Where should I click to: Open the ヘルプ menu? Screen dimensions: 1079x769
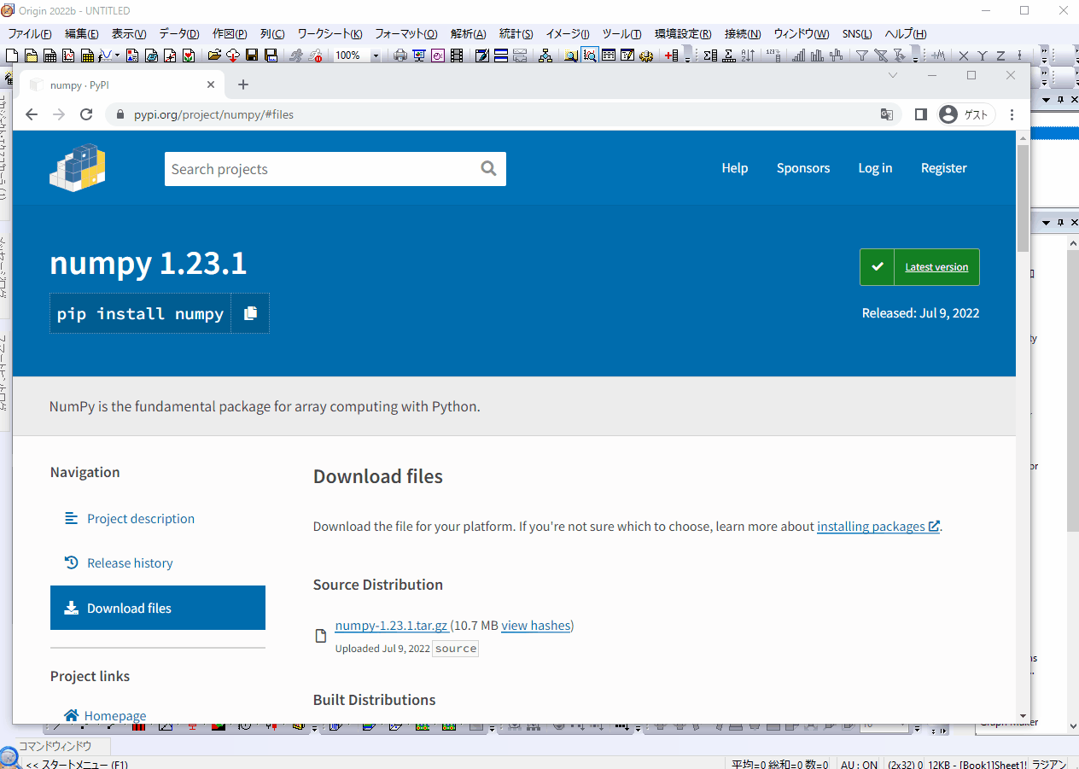coord(906,34)
